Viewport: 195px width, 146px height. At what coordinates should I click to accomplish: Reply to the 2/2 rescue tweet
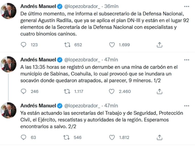tap(24, 138)
